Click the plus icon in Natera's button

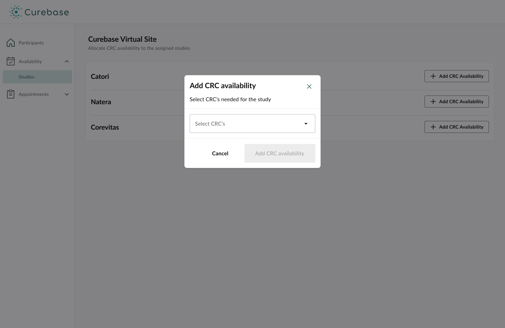433,102
